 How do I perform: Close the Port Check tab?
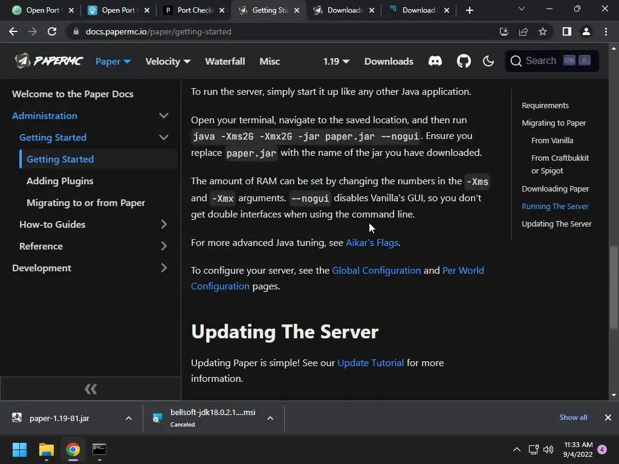click(222, 10)
